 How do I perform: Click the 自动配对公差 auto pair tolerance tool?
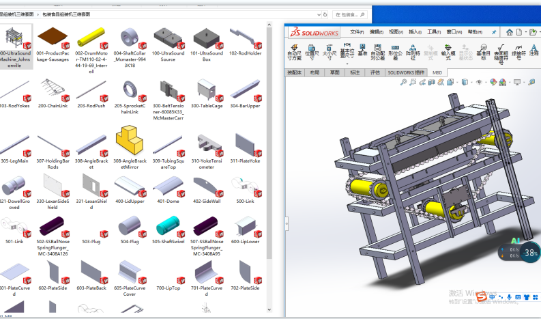(x=378, y=53)
